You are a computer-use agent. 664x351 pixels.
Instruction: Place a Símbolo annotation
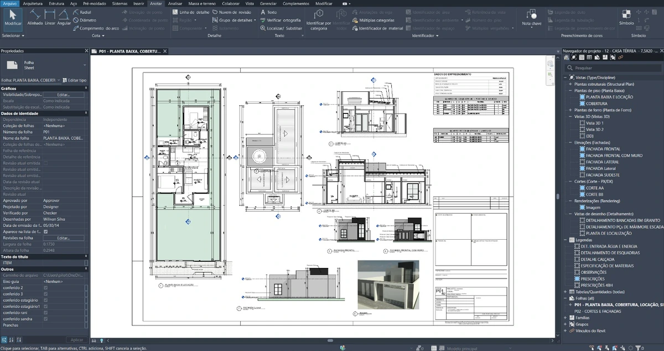coord(627,18)
